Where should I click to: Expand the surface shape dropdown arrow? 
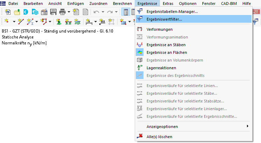[x=129, y=22]
